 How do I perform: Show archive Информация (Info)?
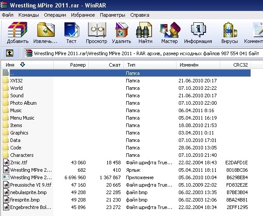coord(198,30)
